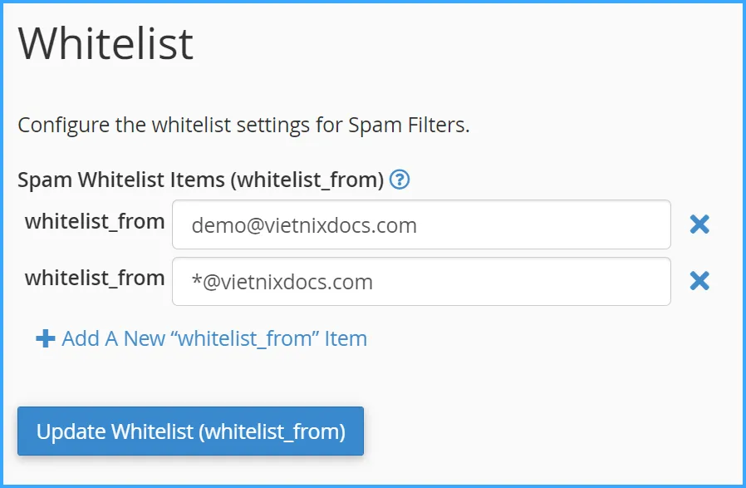Click the words Spam Filters in description

click(x=407, y=126)
